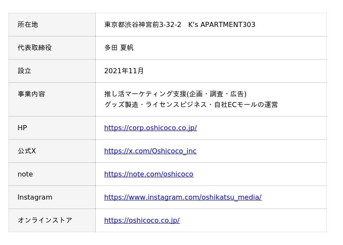Click the K's APARTMENT303 text
This screenshot has height=245, width=343.
tap(222, 24)
